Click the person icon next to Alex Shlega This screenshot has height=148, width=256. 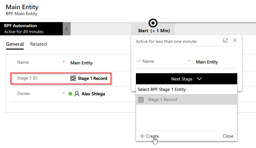click(x=77, y=94)
